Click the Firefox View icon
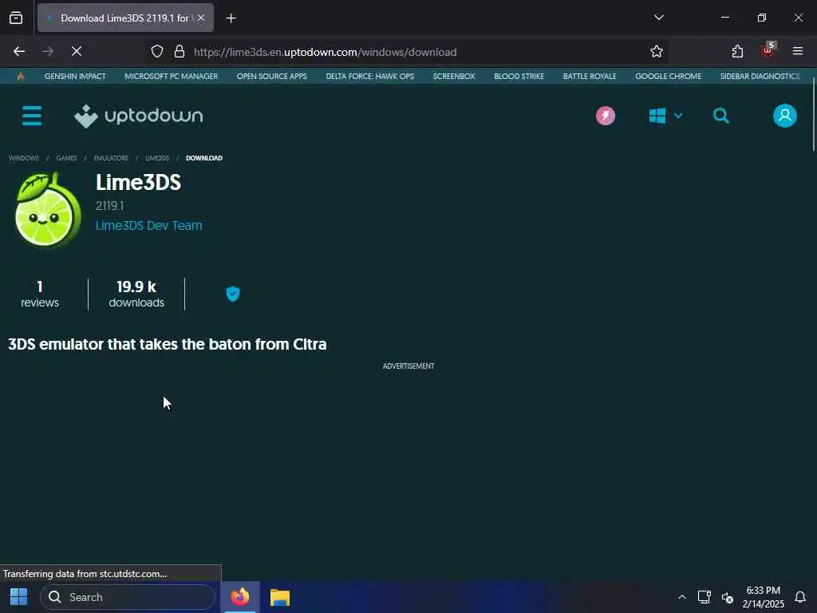This screenshot has height=613, width=817. point(16,18)
